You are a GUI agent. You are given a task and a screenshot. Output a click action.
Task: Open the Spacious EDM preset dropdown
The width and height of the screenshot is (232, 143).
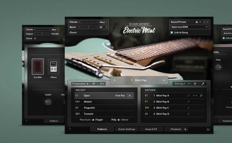(x=189, y=27)
